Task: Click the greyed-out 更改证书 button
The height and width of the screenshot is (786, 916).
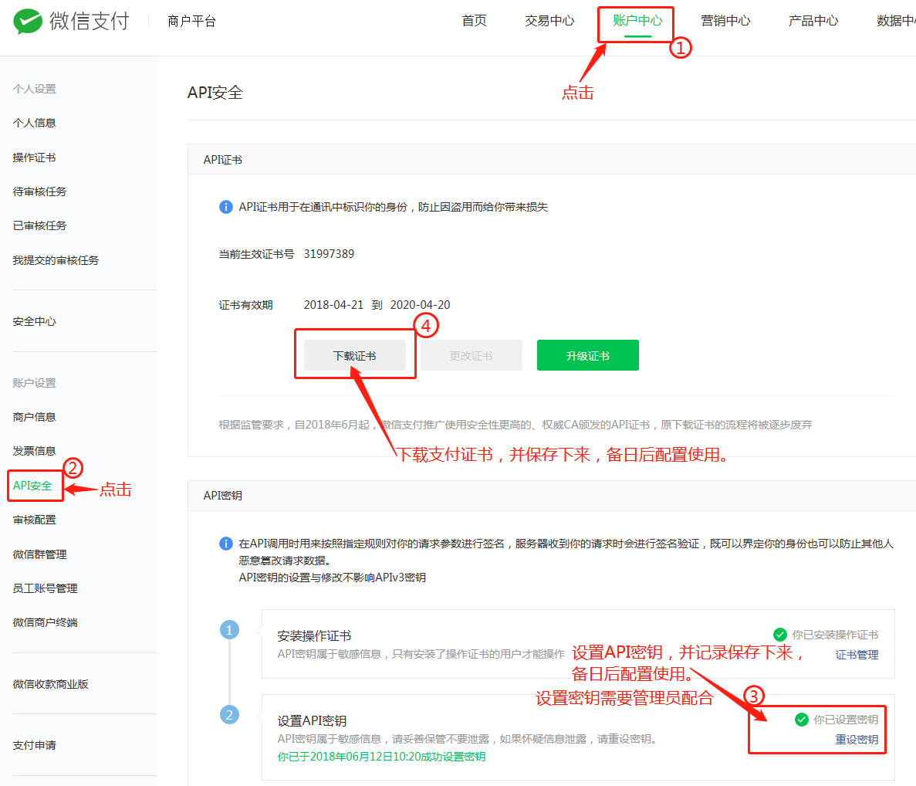Action: [471, 355]
